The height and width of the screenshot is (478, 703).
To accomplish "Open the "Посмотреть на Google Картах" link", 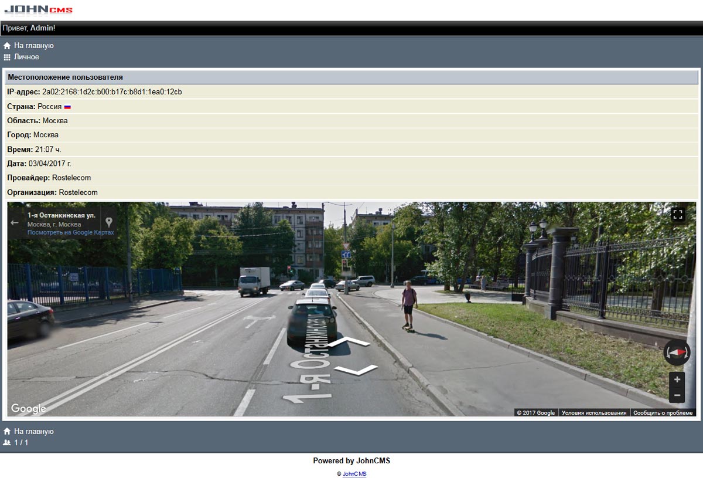I will tap(70, 233).
